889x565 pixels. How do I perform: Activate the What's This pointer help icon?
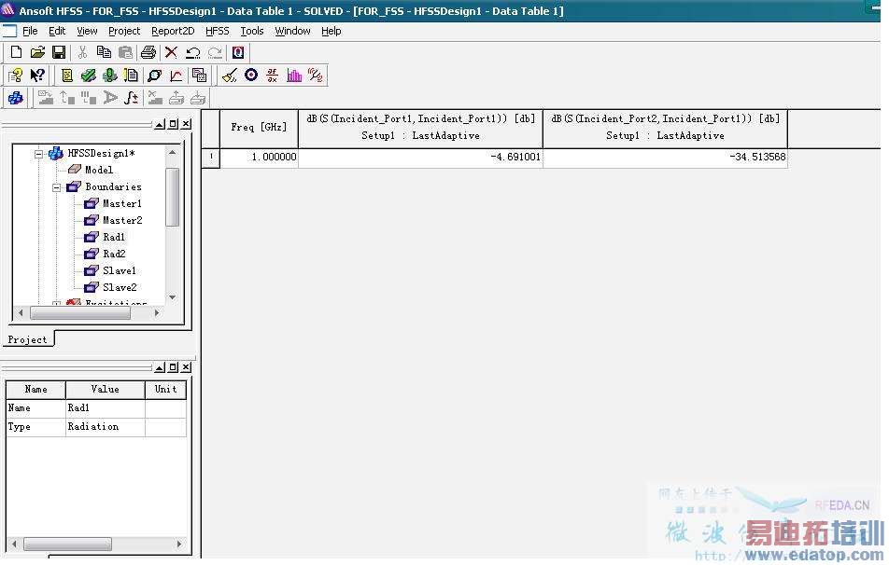point(37,76)
